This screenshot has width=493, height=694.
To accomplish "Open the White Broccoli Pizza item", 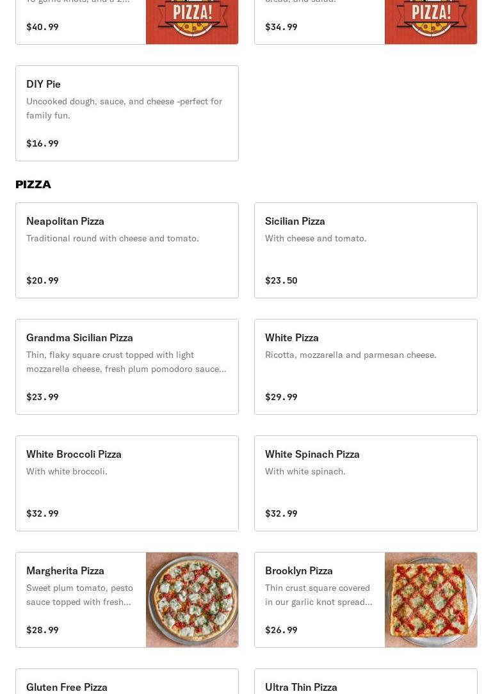I will [x=127, y=483].
